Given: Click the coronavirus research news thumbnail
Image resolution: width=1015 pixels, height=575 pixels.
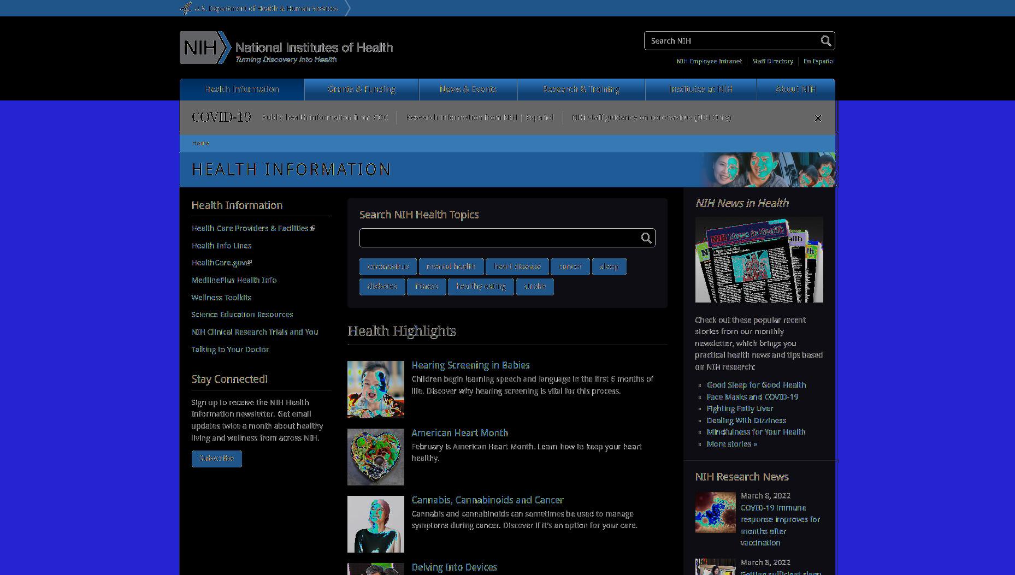Looking at the screenshot, I should click(x=716, y=513).
